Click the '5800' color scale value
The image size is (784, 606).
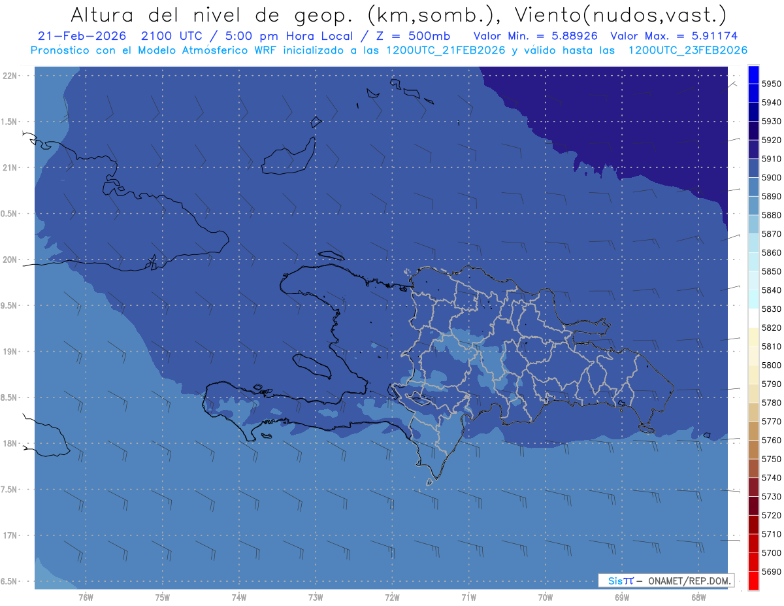tap(772, 365)
